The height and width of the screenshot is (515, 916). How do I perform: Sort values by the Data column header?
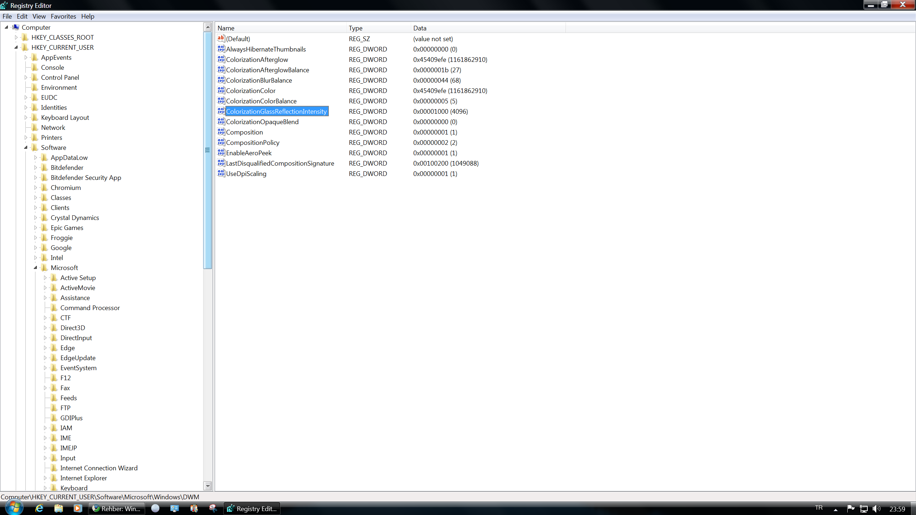pyautogui.click(x=488, y=28)
